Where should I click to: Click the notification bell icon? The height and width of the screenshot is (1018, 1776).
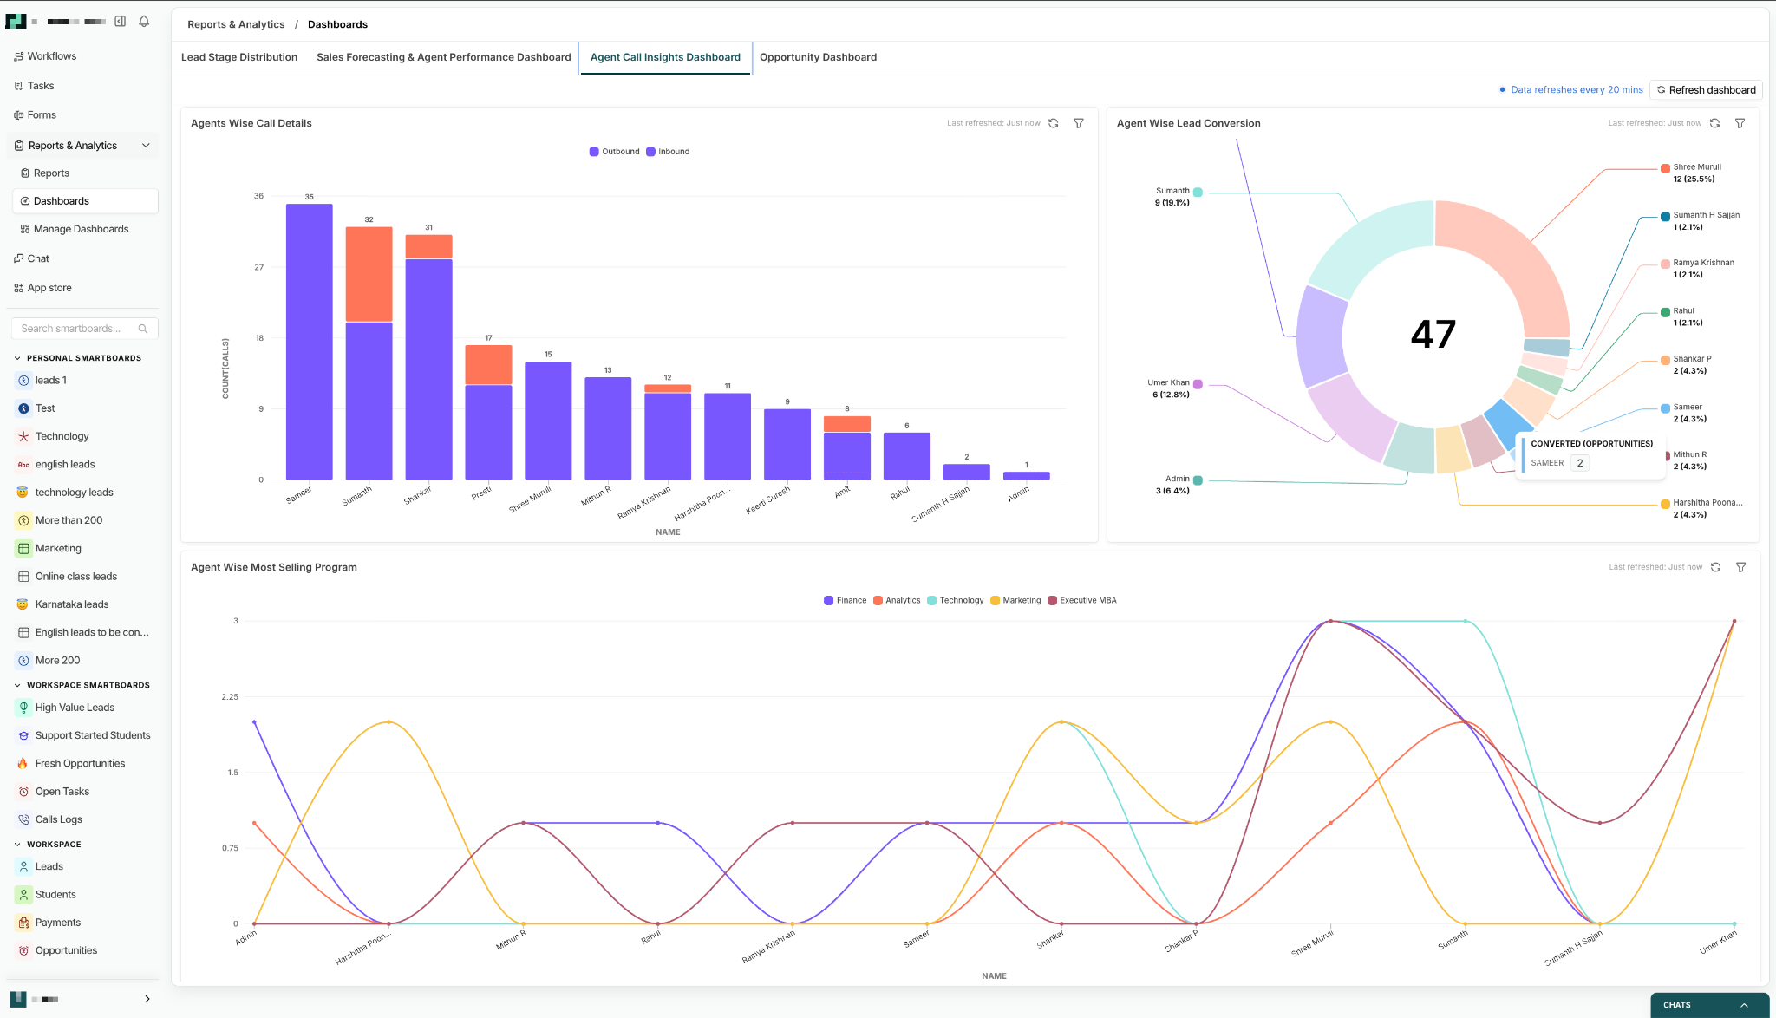pos(144,21)
